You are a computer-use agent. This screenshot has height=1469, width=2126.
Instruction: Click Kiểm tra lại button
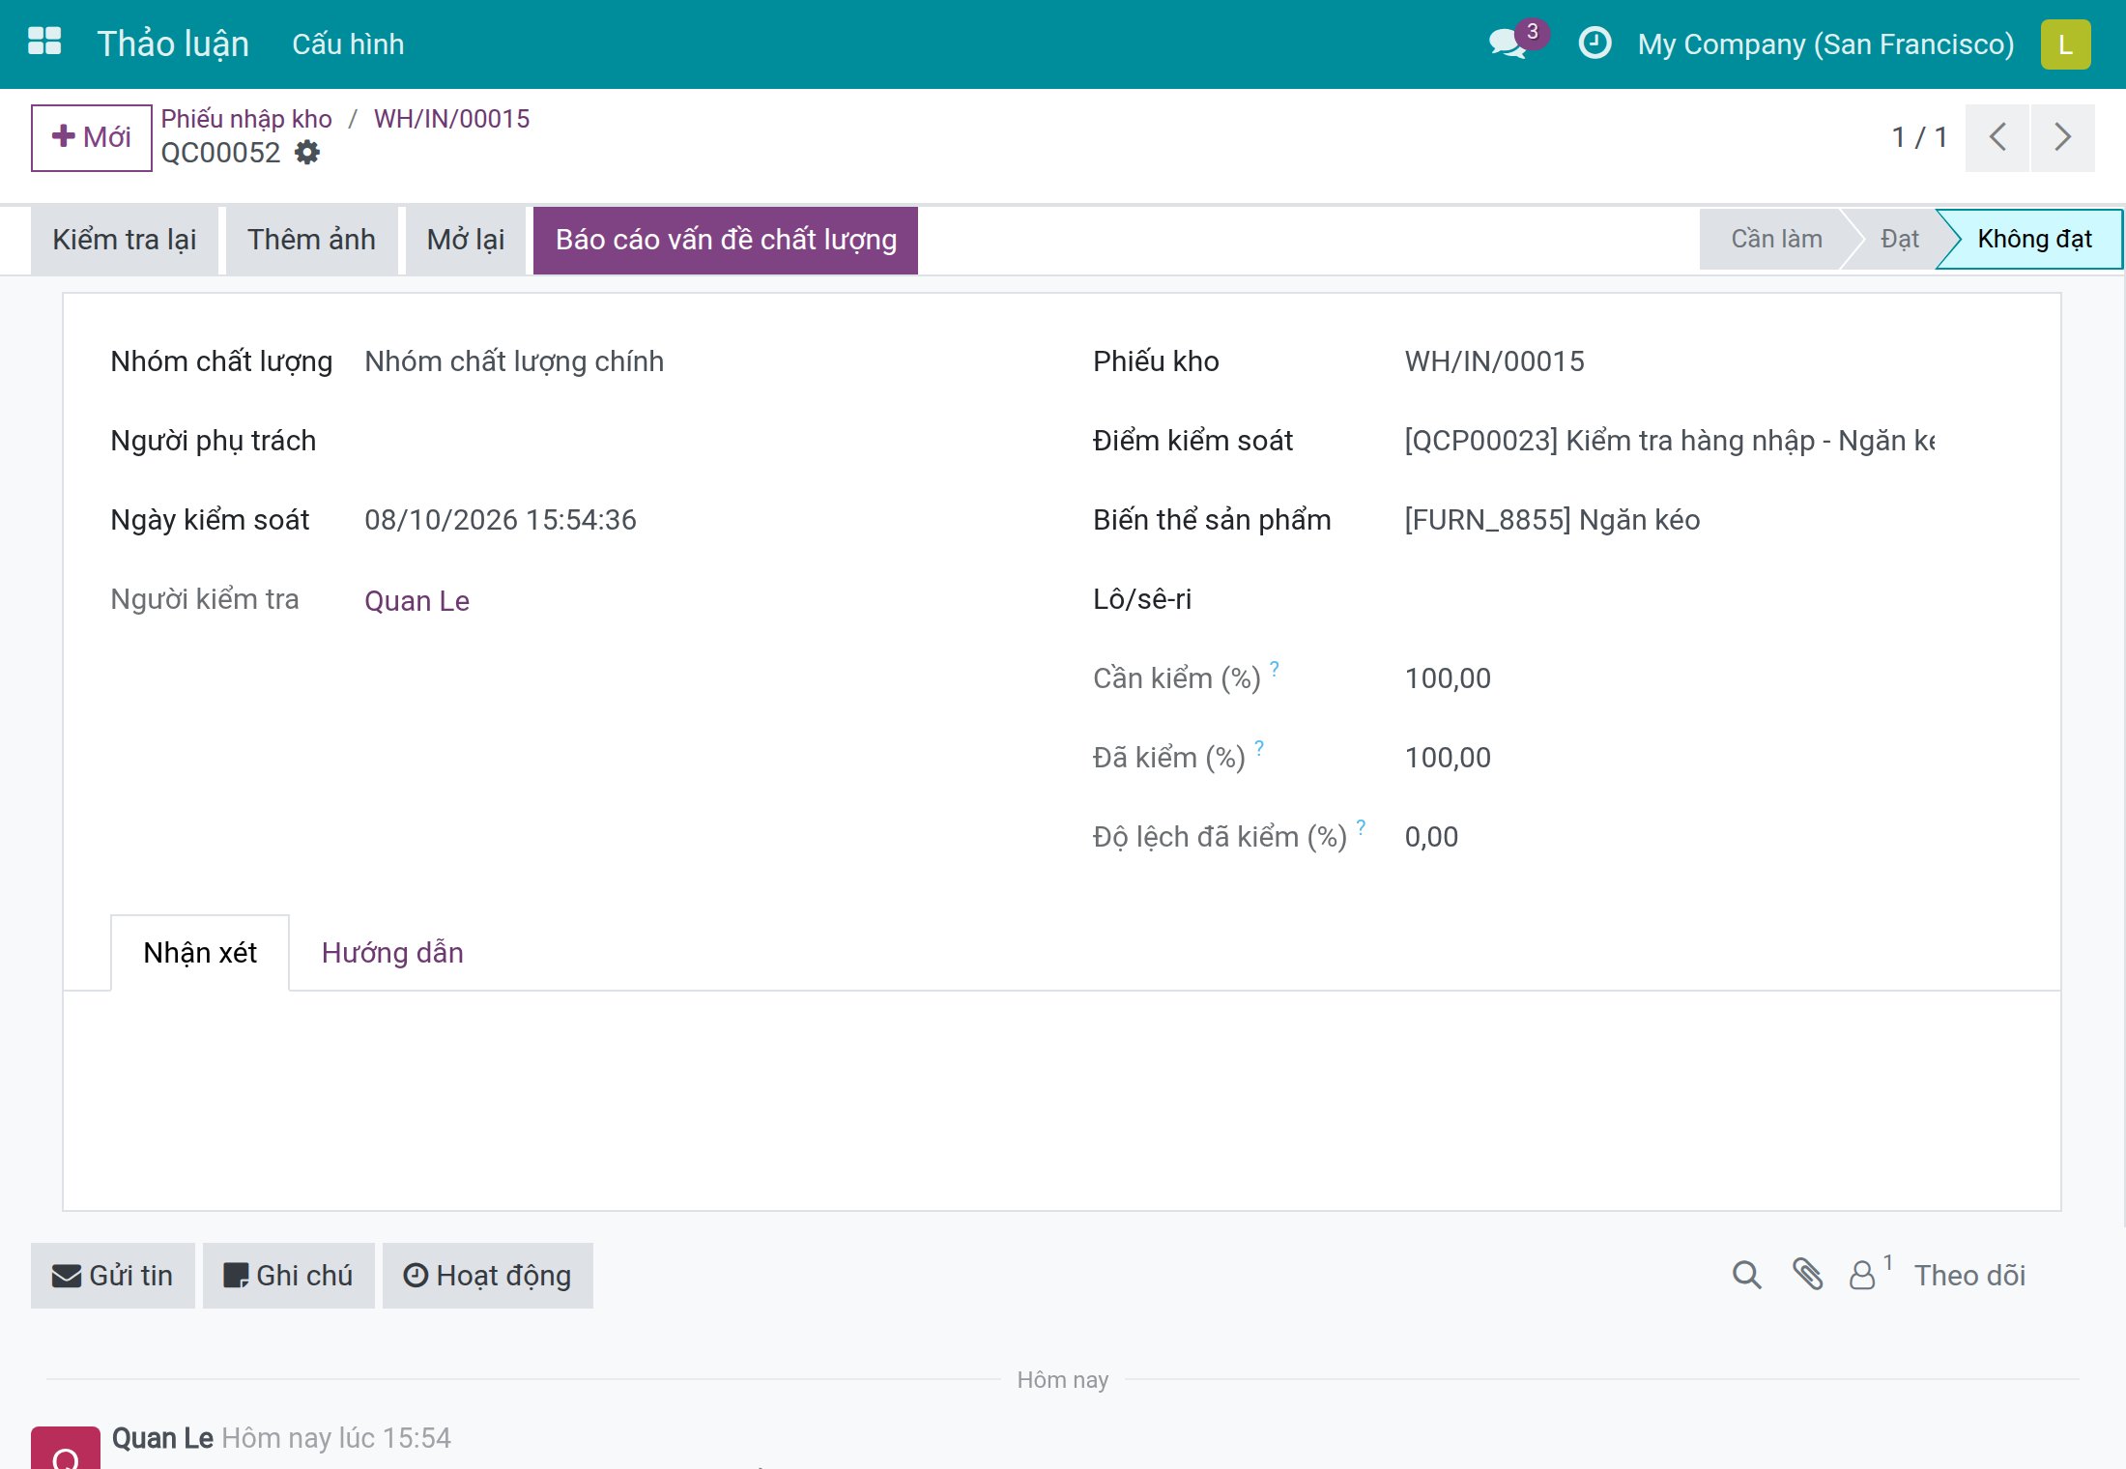125,240
